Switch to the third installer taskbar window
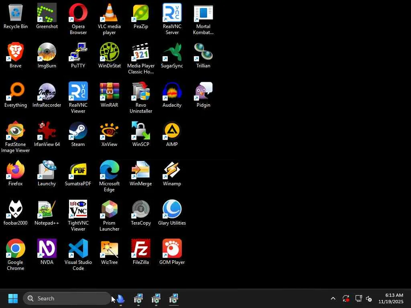The image size is (411, 308). coord(173,298)
